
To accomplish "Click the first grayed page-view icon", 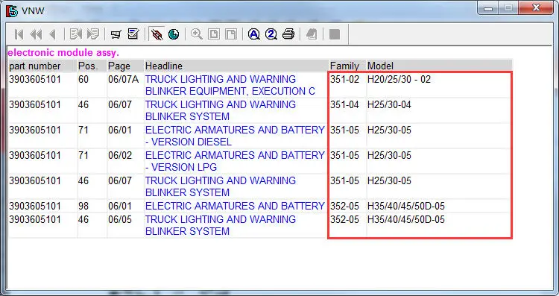I will coord(214,34).
